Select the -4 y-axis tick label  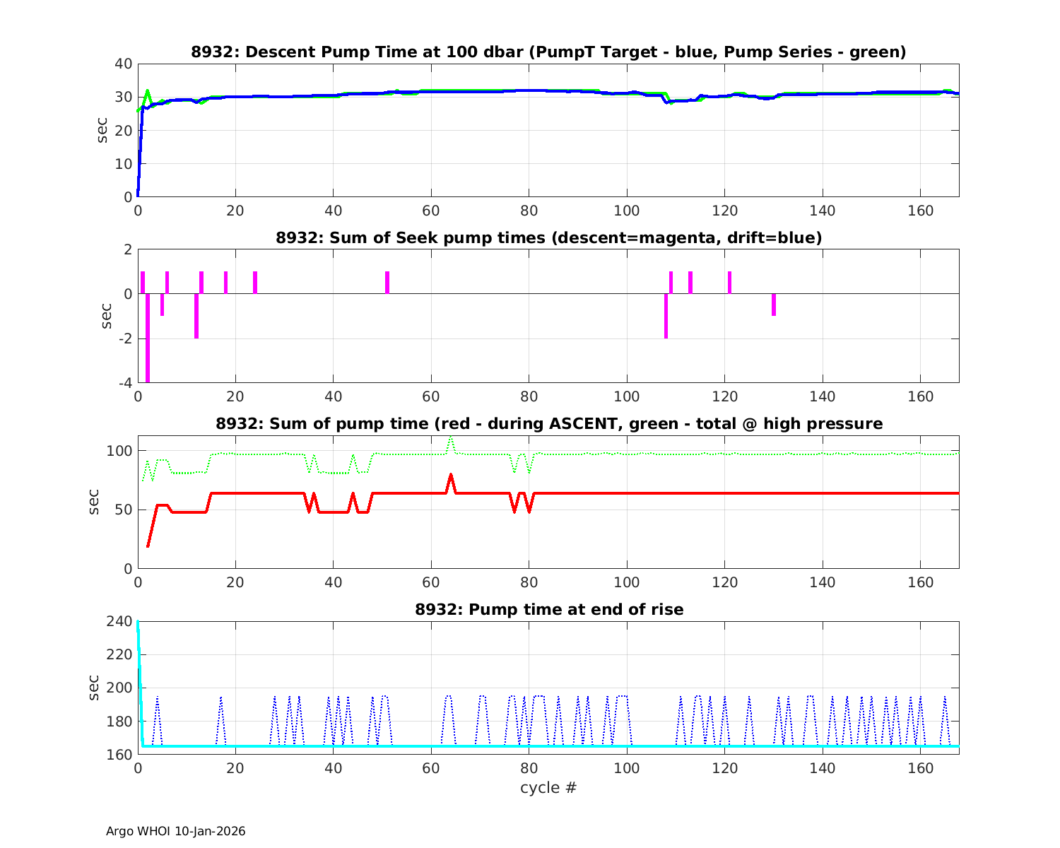[123, 383]
